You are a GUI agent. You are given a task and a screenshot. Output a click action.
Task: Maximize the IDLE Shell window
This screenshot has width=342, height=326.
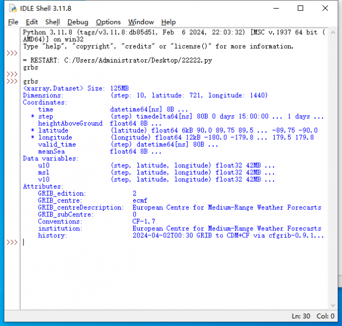[301, 9]
